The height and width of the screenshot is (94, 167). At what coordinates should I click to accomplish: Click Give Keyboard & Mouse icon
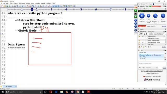click(155, 16)
